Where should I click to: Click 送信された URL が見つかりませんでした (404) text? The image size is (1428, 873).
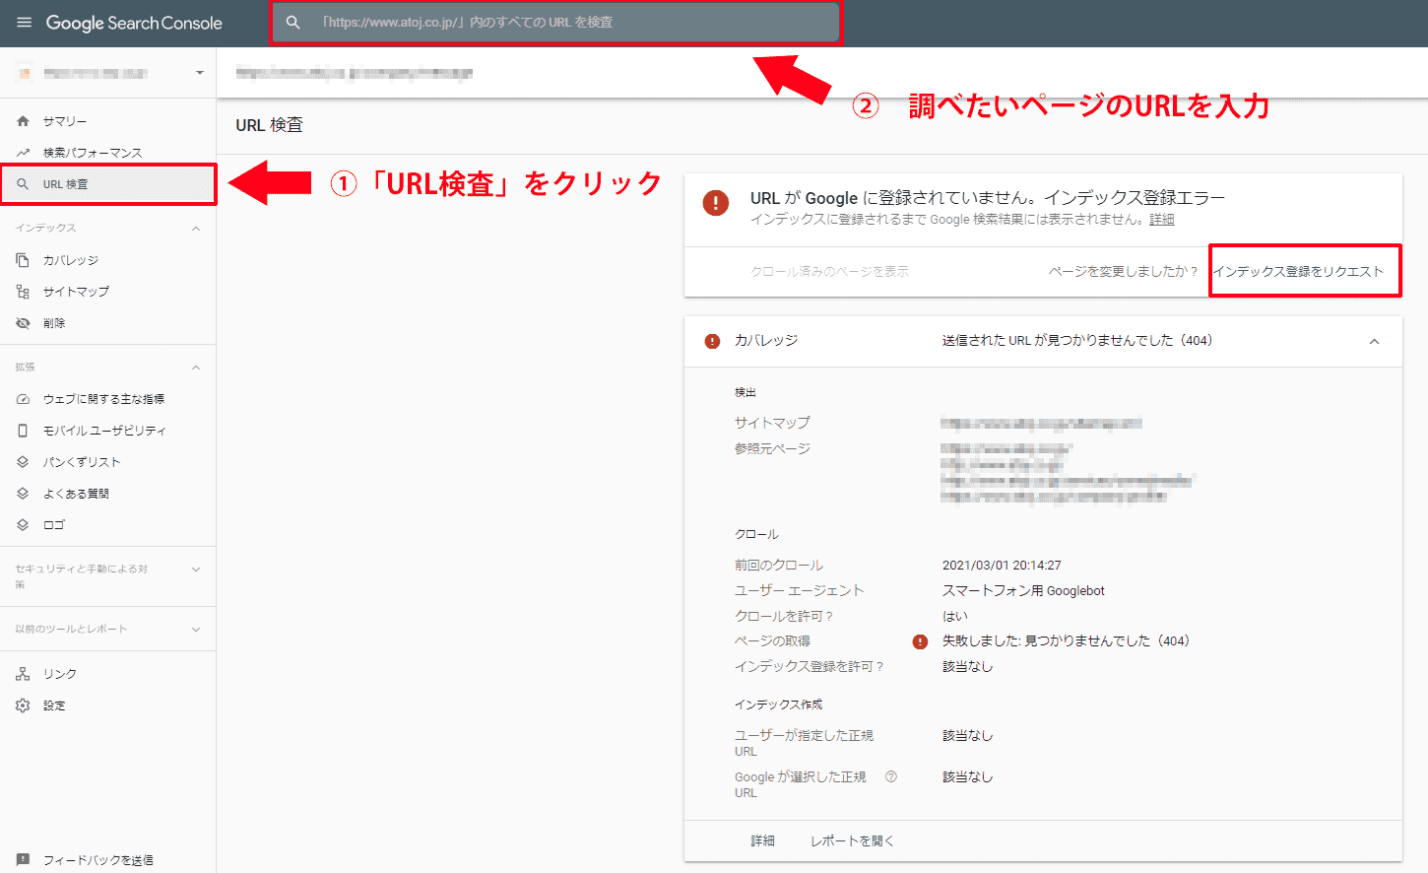click(1076, 340)
